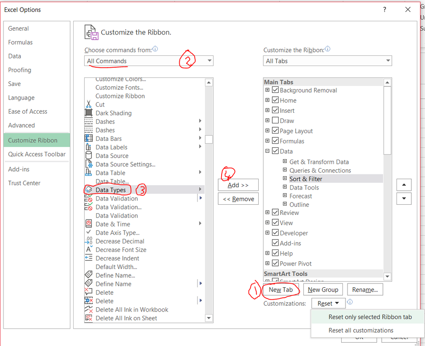
Task: Click the commands list scroll down arrow
Action: (209, 318)
